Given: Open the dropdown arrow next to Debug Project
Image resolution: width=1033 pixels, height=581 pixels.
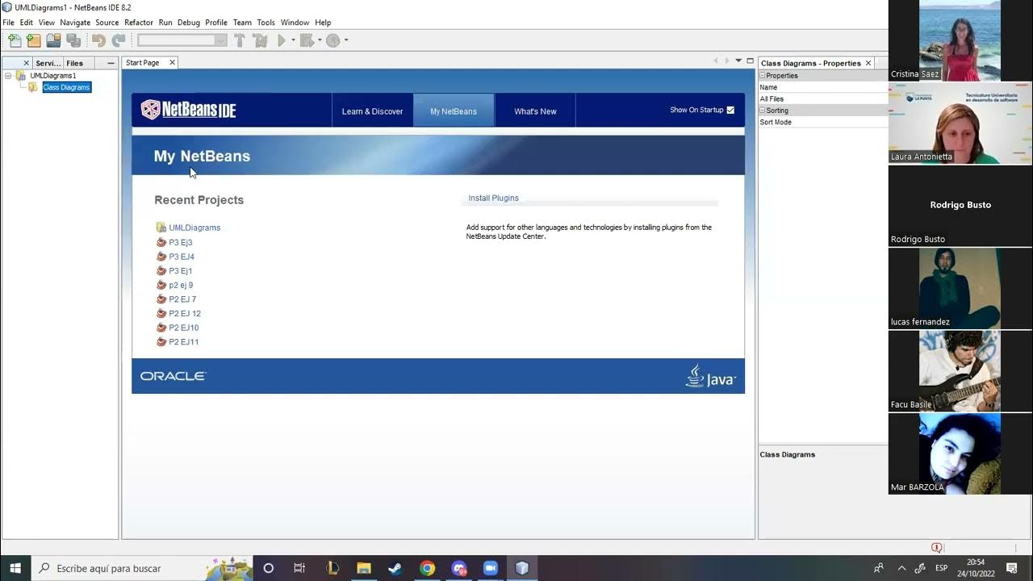Looking at the screenshot, I should pyautogui.click(x=320, y=40).
